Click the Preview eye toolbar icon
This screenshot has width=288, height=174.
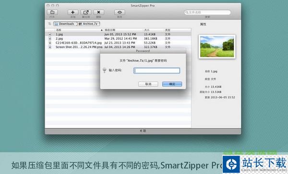tap(120, 12)
